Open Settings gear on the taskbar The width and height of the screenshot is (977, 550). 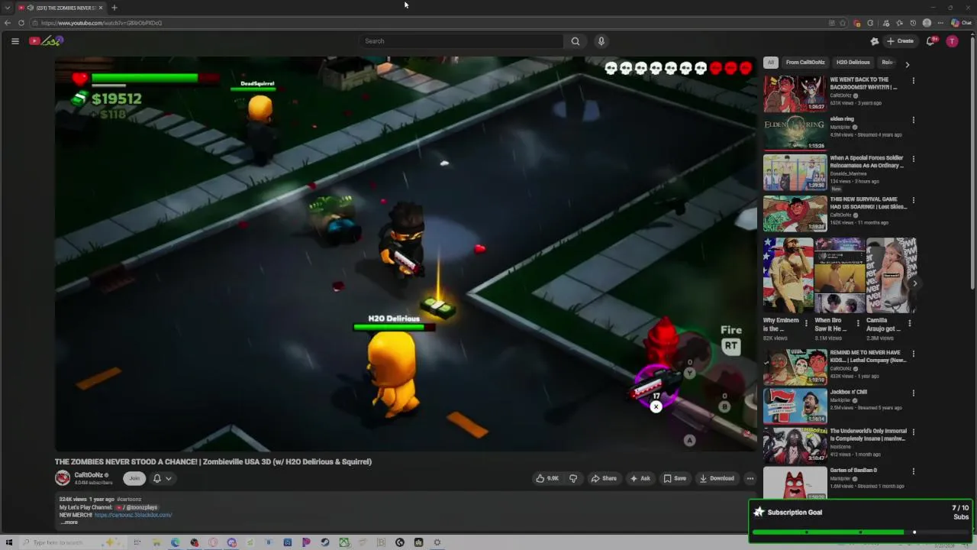(x=437, y=542)
